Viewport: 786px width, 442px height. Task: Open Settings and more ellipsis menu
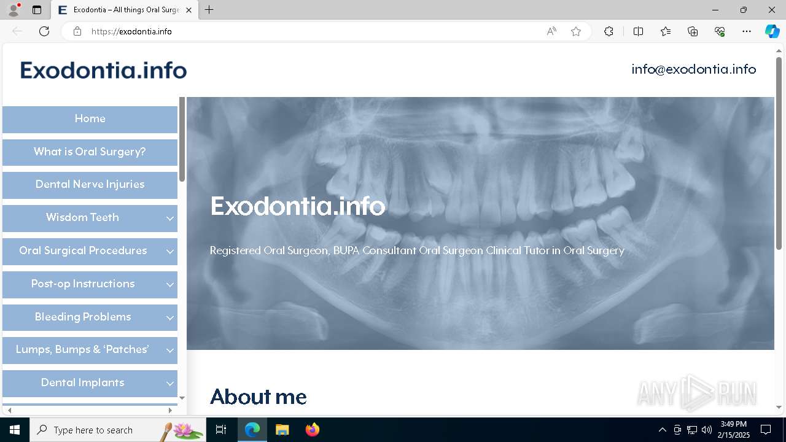click(747, 31)
